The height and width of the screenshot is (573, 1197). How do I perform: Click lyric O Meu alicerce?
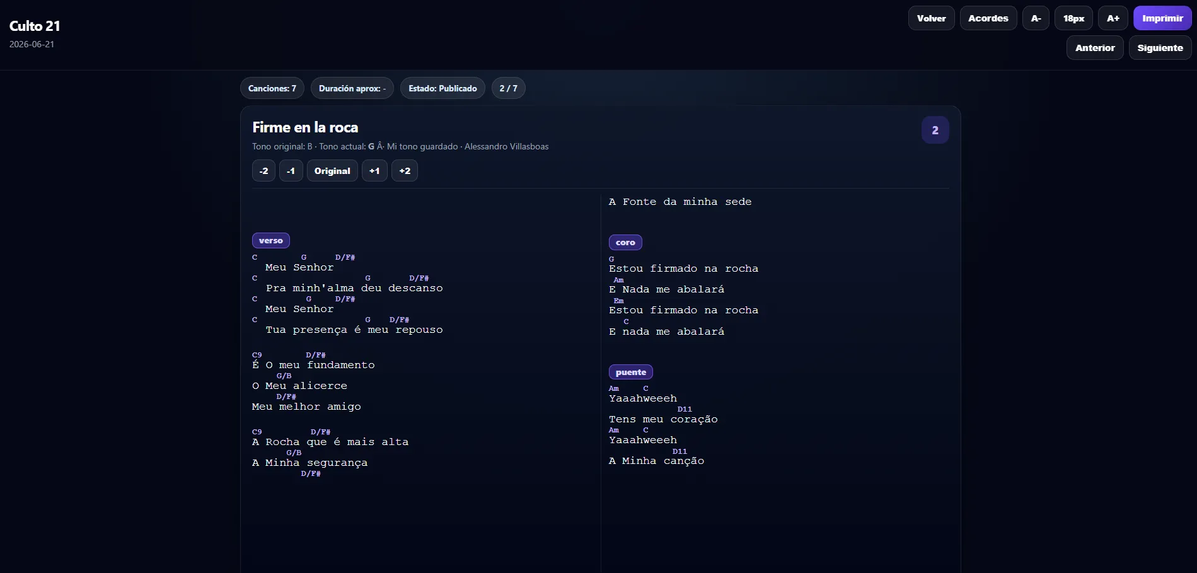pyautogui.click(x=299, y=386)
